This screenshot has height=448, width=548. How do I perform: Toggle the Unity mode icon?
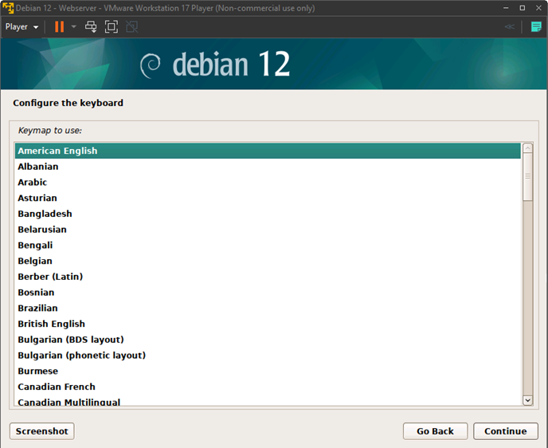pos(131,26)
